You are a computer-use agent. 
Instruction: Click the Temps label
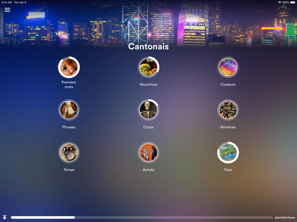(x=69, y=169)
